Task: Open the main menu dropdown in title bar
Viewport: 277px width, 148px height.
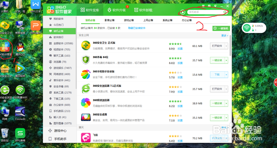Action: point(215,6)
